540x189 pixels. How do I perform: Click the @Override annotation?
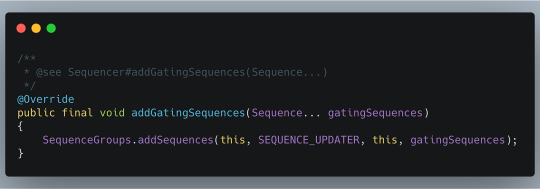pyautogui.click(x=46, y=99)
